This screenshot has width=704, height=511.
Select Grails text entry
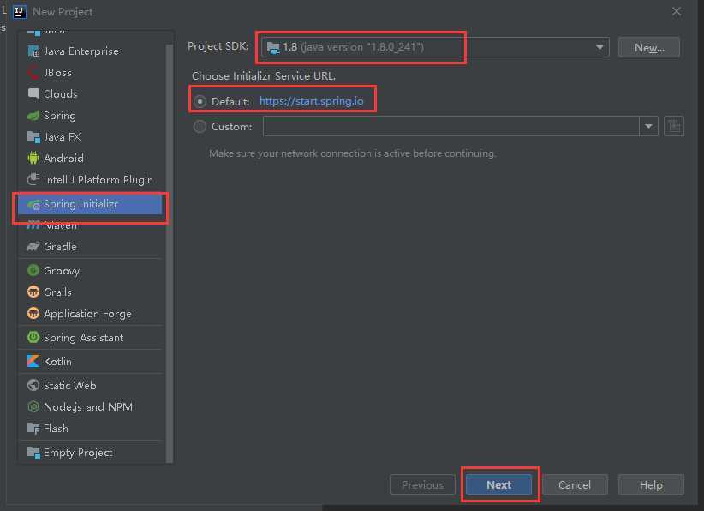pyautogui.click(x=57, y=292)
